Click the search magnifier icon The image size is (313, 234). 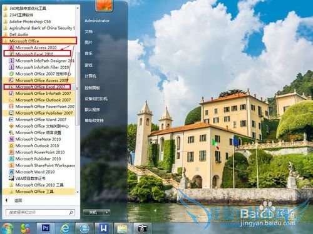point(71,212)
